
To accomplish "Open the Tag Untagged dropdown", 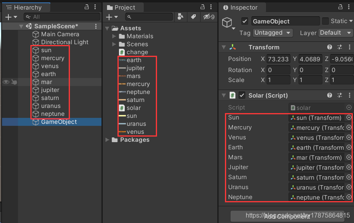I will (x=273, y=33).
